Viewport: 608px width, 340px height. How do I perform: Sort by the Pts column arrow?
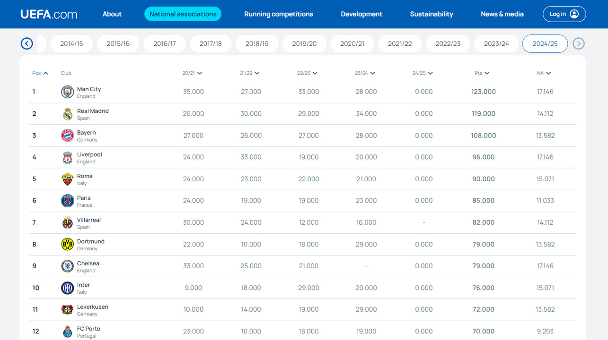click(487, 73)
